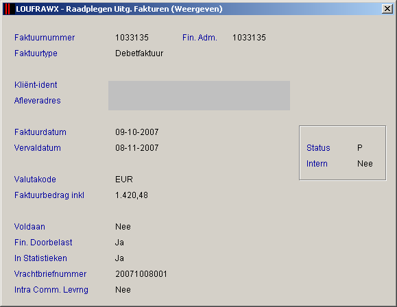Click the Status label in the boxed panel
397x307 pixels.
pyautogui.click(x=318, y=148)
